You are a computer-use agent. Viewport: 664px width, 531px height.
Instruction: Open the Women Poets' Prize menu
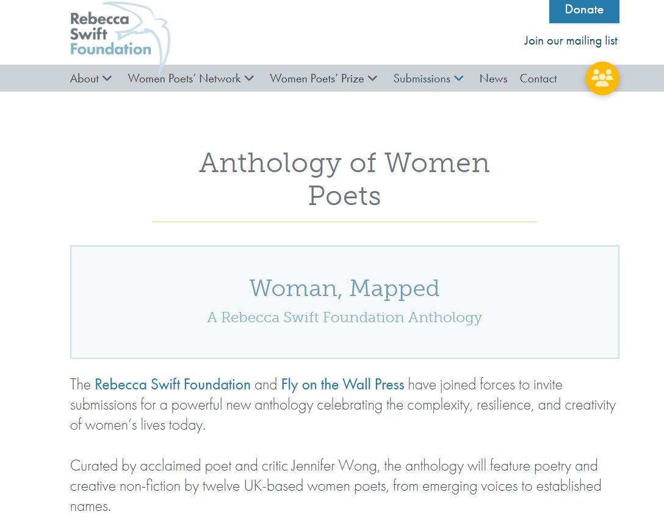click(x=317, y=78)
